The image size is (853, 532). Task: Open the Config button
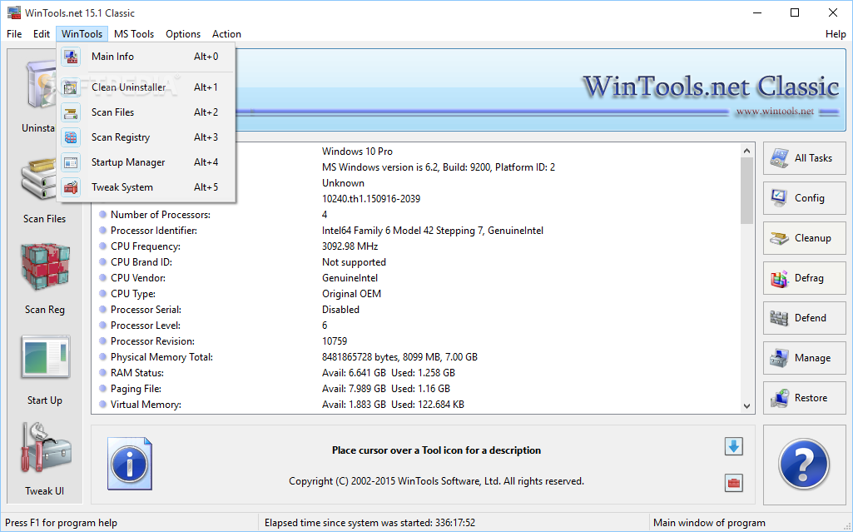[x=804, y=198]
